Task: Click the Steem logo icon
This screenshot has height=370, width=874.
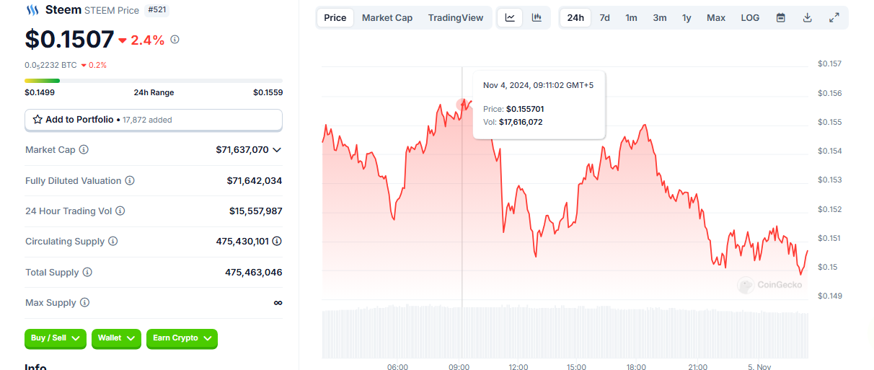Action: [32, 10]
